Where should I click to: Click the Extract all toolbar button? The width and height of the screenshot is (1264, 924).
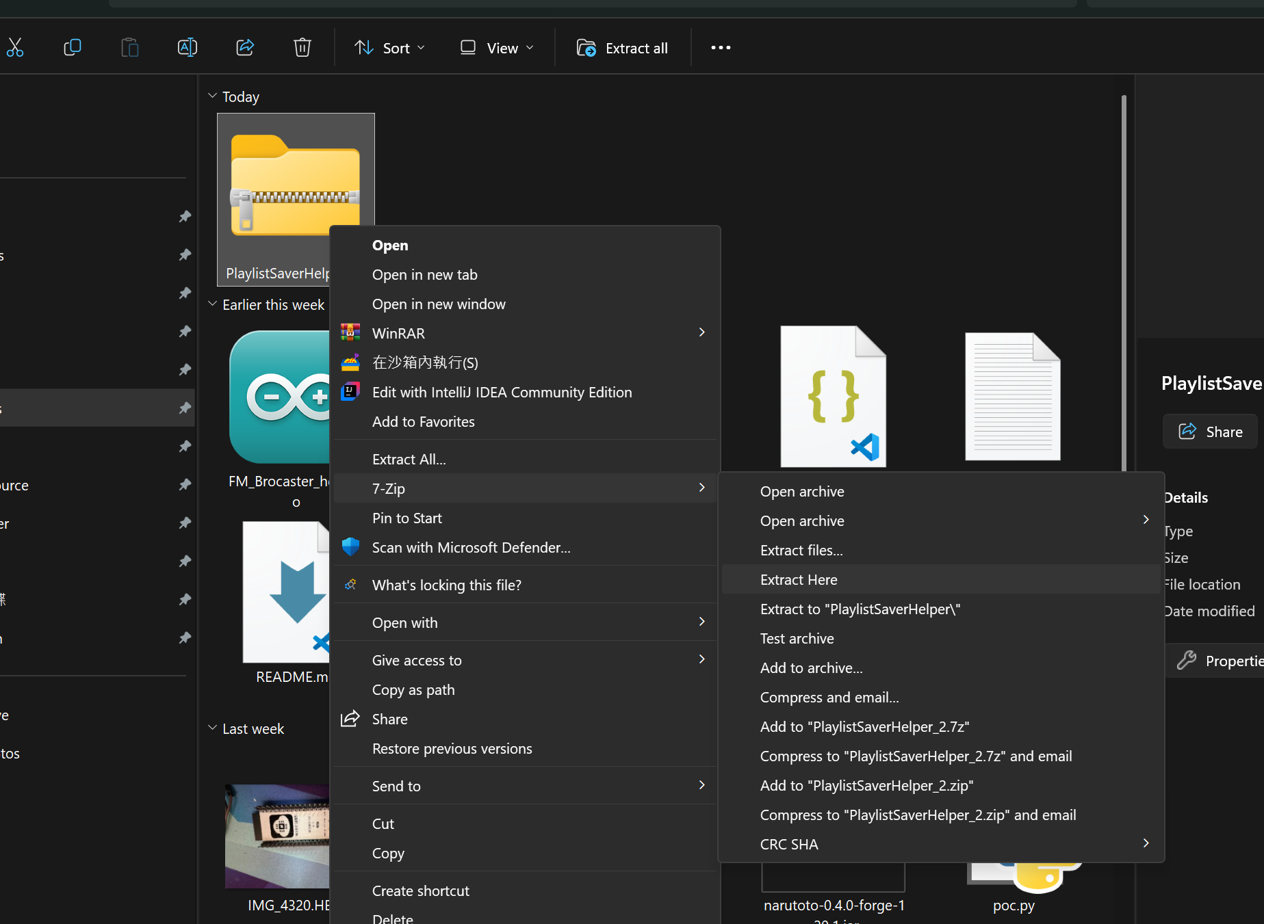(622, 48)
